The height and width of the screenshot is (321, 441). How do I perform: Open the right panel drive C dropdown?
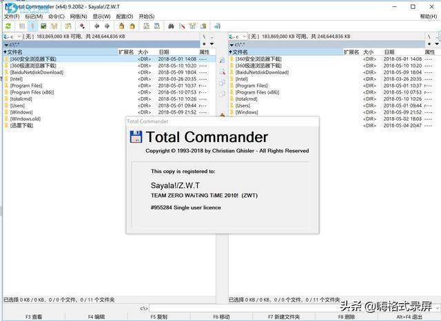point(236,36)
